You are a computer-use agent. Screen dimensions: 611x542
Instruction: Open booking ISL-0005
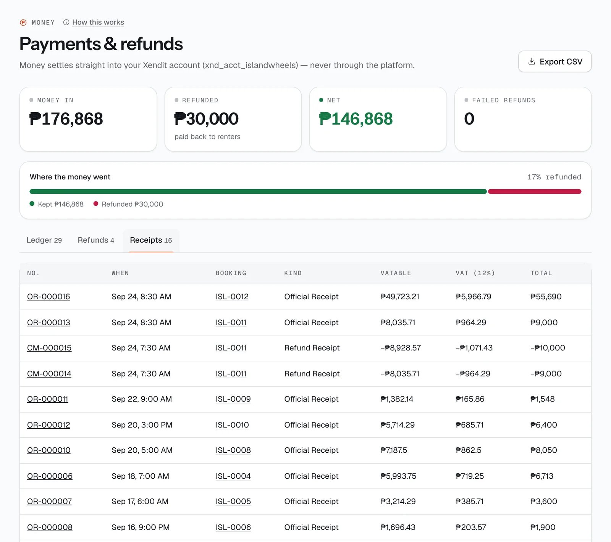(x=233, y=501)
